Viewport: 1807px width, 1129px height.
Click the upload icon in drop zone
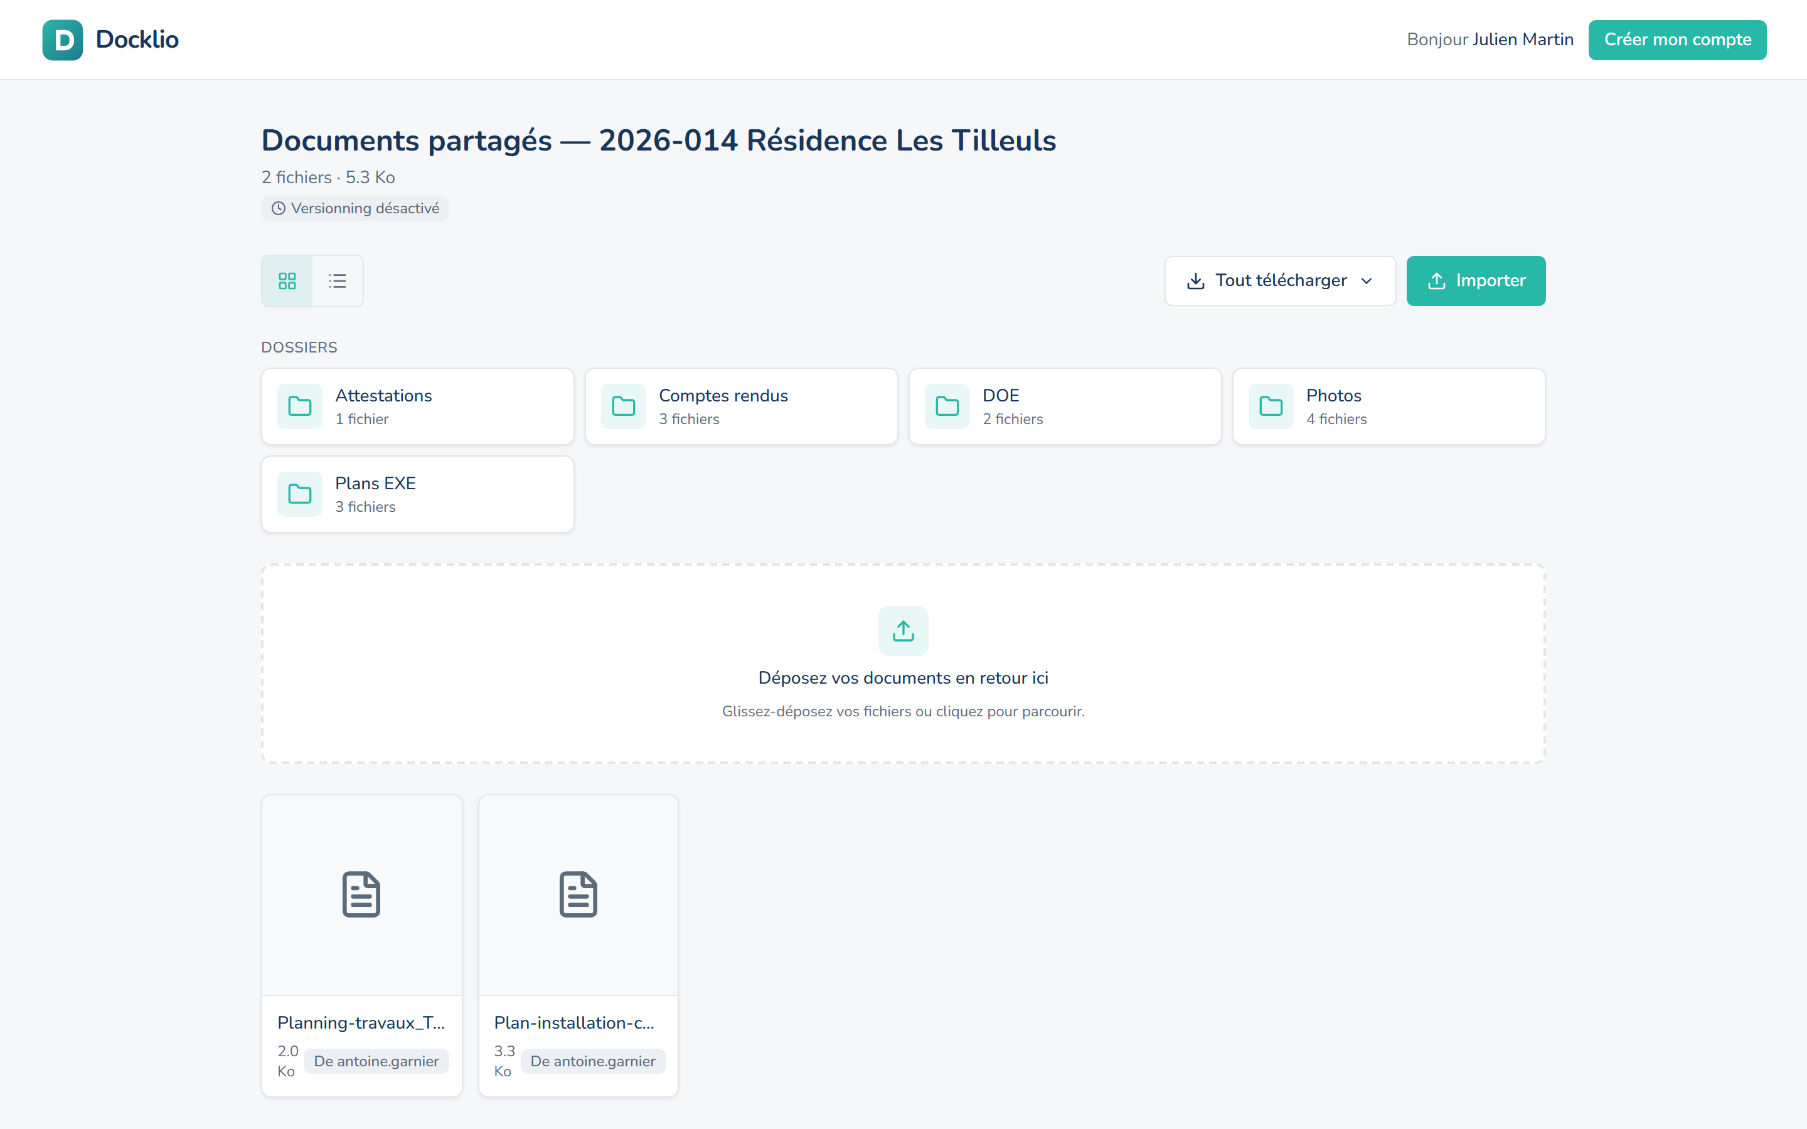904,631
